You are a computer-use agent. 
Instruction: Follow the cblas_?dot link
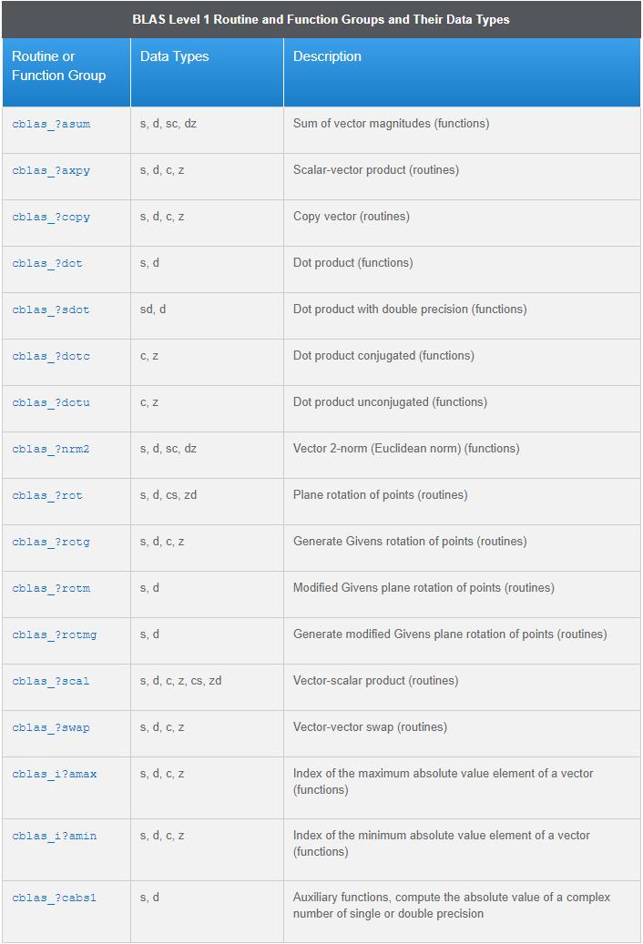coord(47,263)
